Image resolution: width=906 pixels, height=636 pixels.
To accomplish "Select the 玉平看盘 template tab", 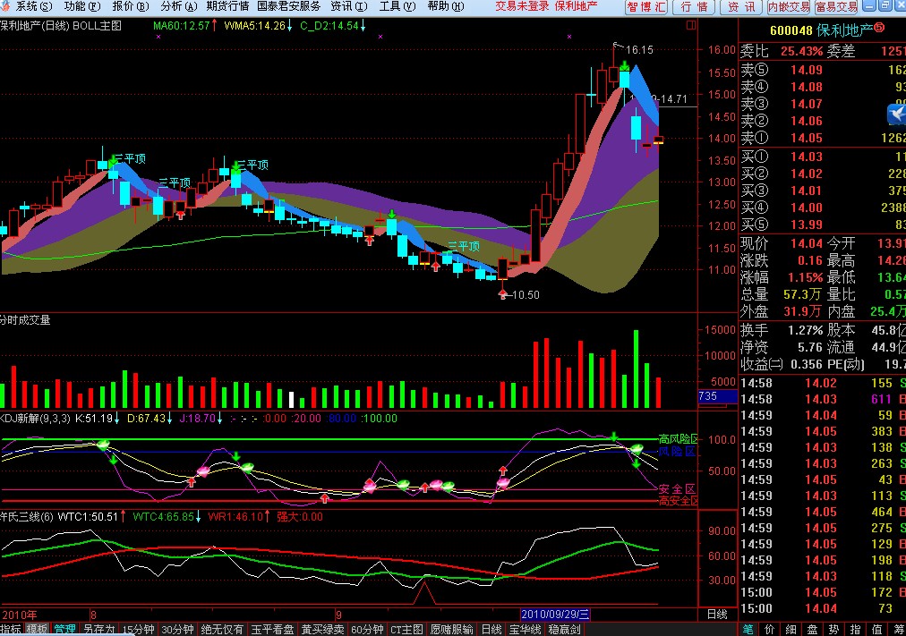I will 273,630.
